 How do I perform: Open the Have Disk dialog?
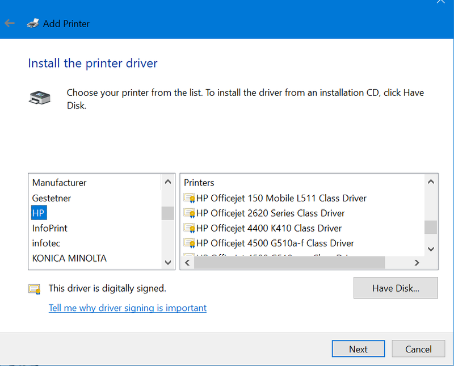pos(395,288)
